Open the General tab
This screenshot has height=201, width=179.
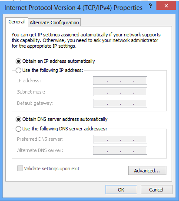17,22
